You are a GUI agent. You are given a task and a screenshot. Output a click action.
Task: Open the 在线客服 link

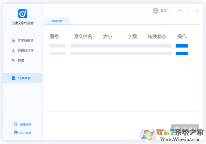[23, 124]
